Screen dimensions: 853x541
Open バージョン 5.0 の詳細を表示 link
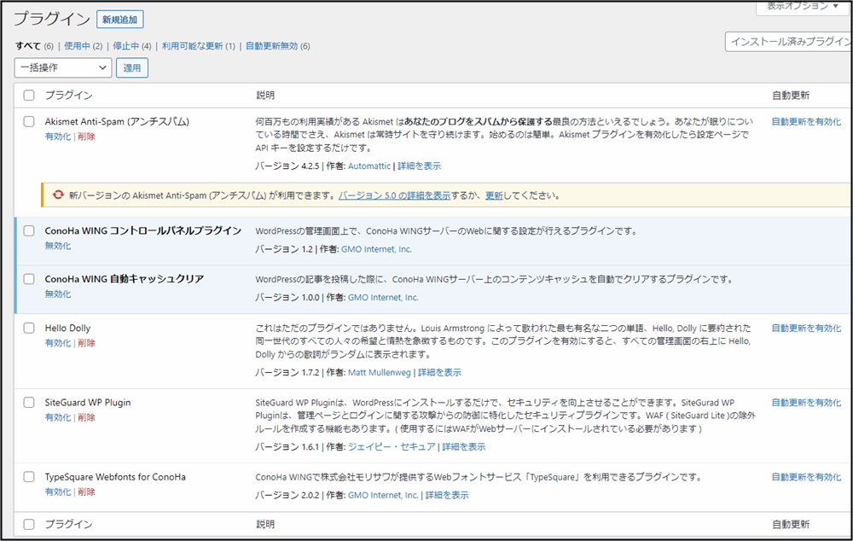point(394,195)
